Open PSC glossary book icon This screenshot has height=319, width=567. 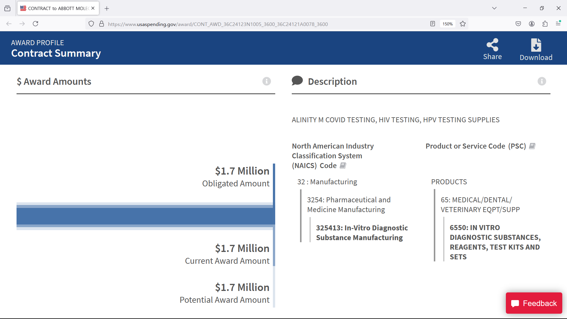(x=532, y=146)
